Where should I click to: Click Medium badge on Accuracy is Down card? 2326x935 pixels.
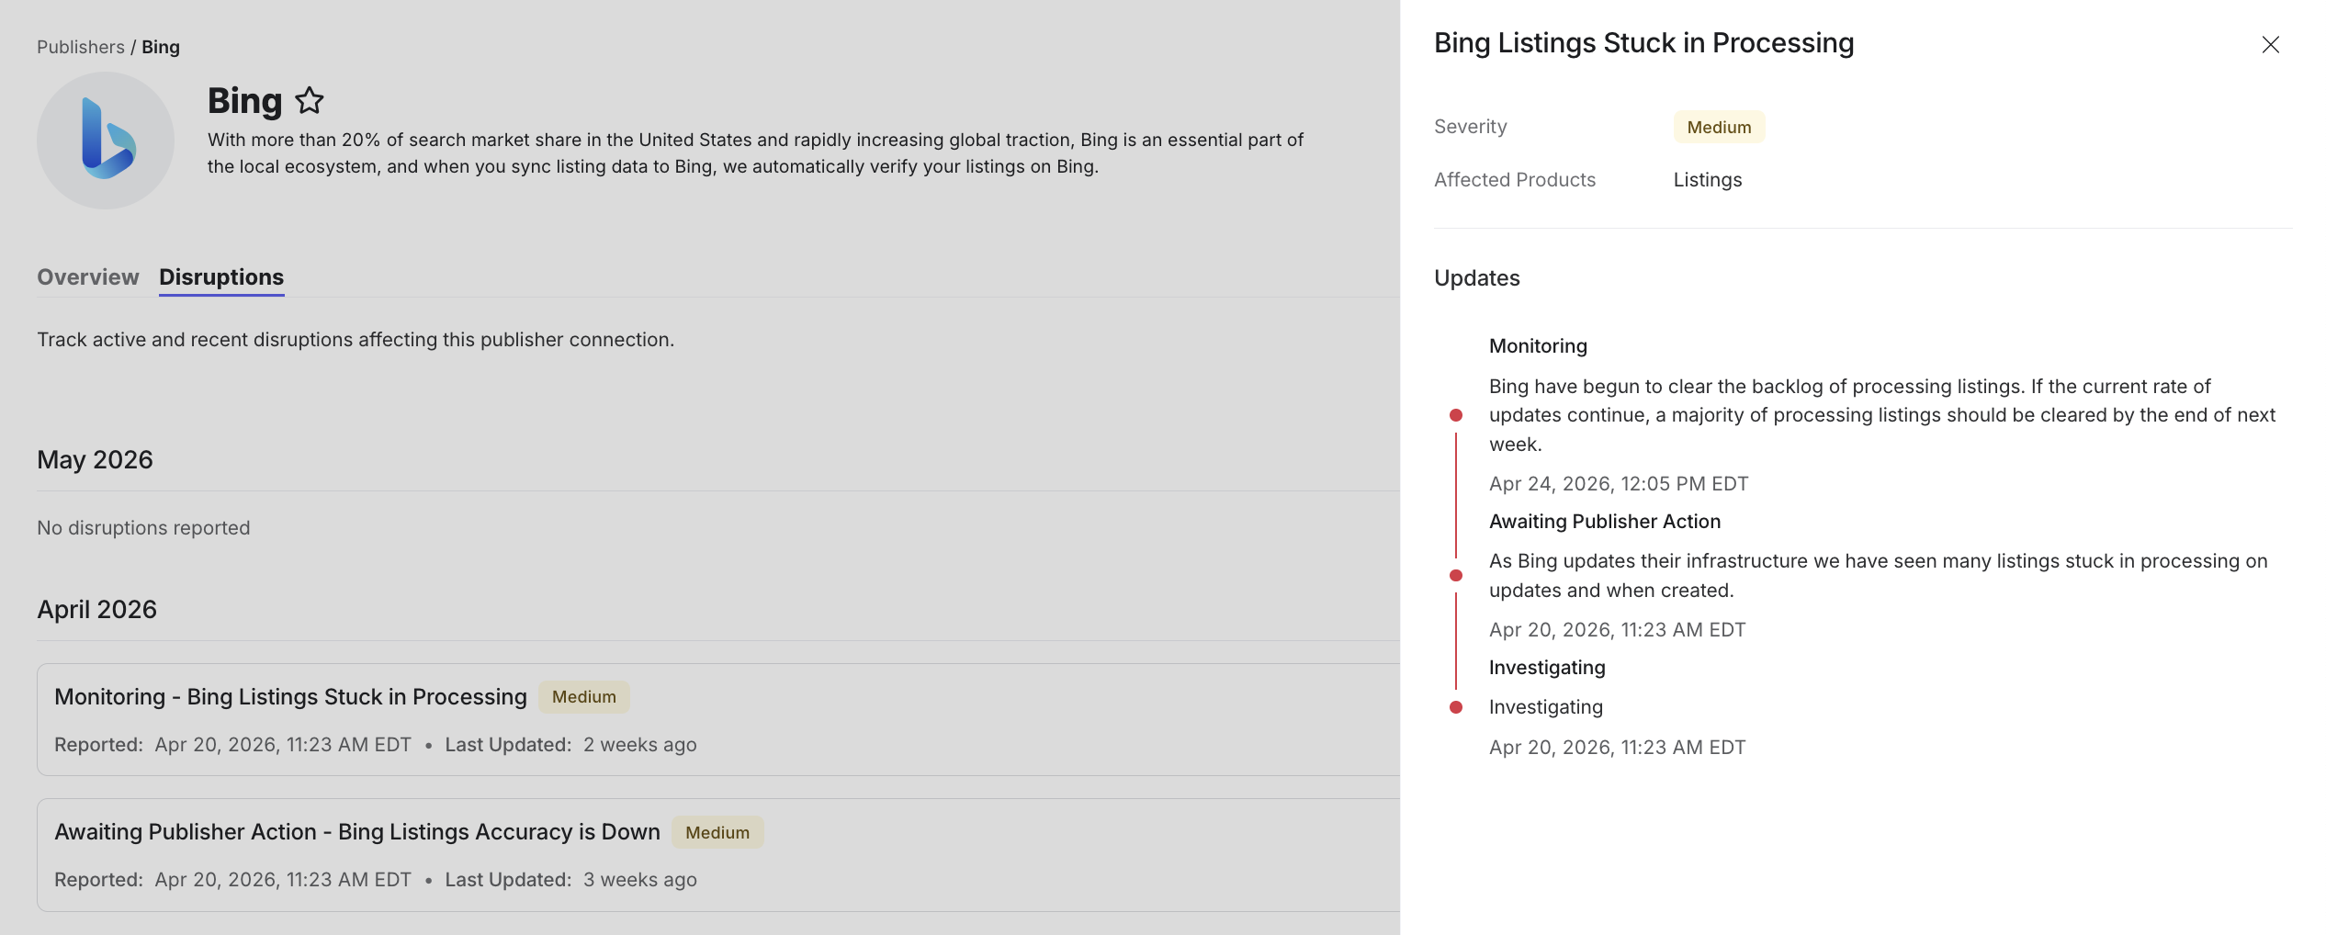(x=717, y=832)
